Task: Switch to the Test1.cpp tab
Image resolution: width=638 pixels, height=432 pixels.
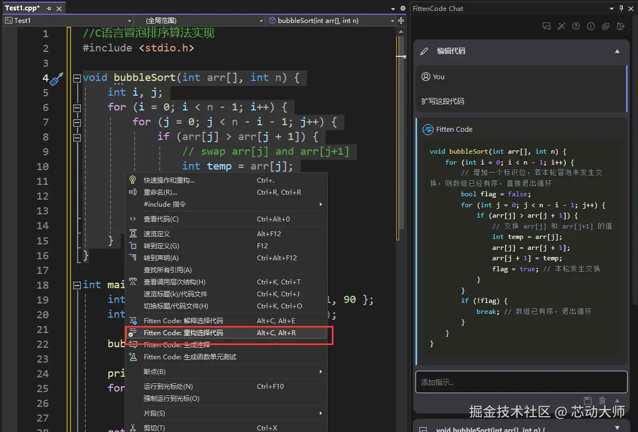Action: [x=22, y=8]
